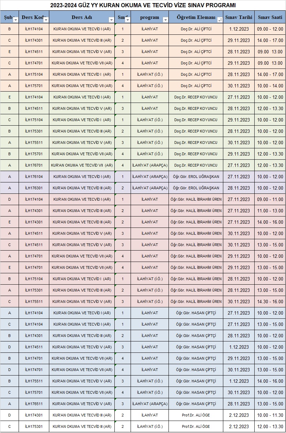Click the 14.30 - 16.00 exam time cell
The width and height of the screenshot is (286, 433).
pyautogui.click(x=270, y=302)
